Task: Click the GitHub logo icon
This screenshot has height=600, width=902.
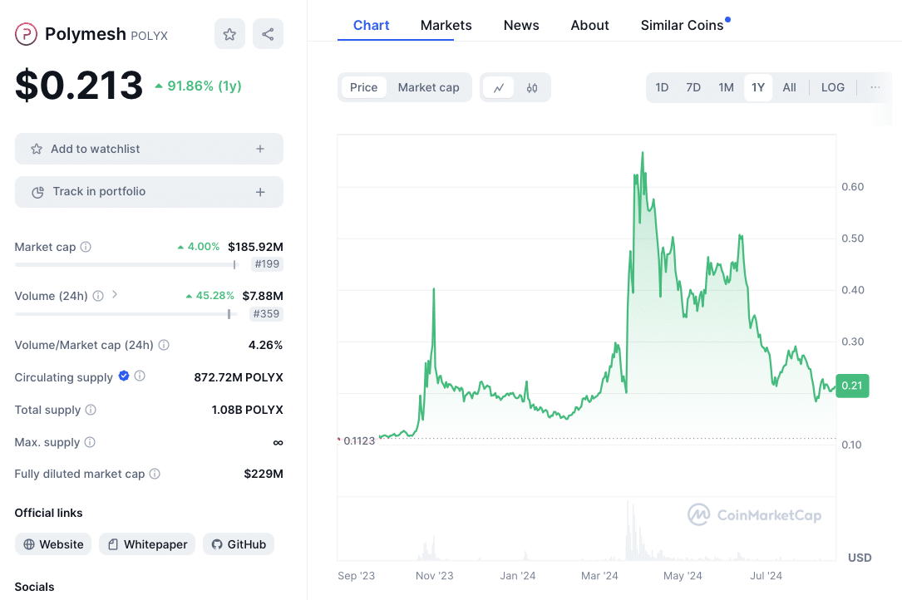Action: (x=217, y=544)
